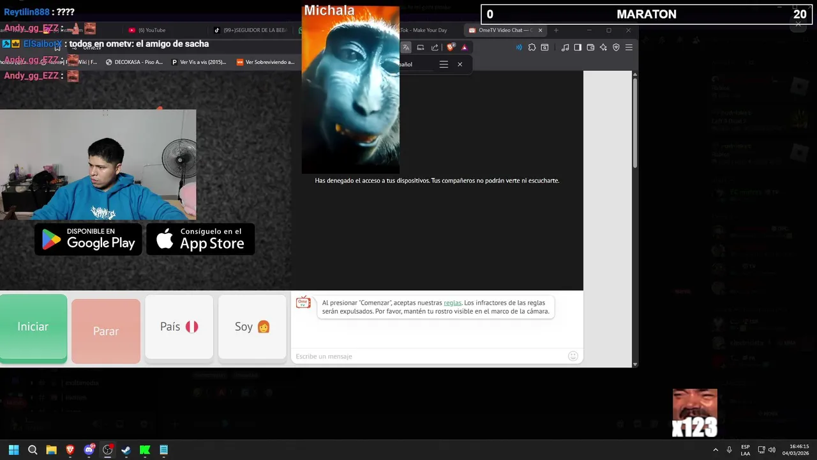Screen dimensions: 817x460
Task: Open the App Store download badge
Action: coord(200,239)
